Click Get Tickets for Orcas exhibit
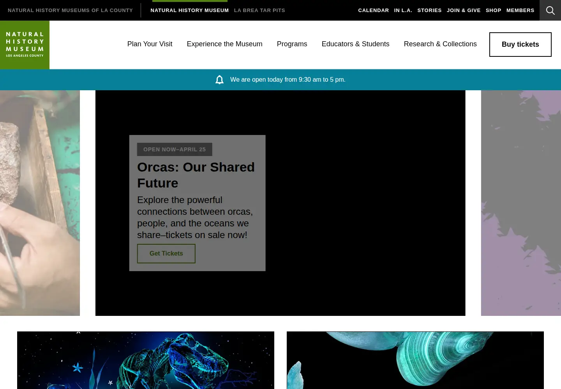 pyautogui.click(x=166, y=254)
